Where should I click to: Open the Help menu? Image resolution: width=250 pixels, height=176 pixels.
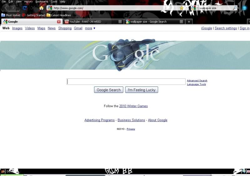click(x=63, y=2)
